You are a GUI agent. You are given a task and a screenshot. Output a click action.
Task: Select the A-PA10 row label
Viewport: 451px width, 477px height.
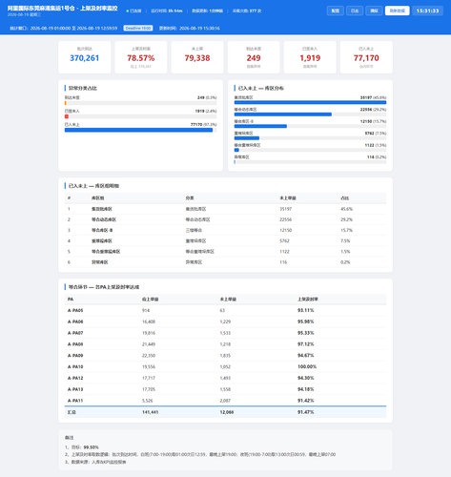(75, 366)
